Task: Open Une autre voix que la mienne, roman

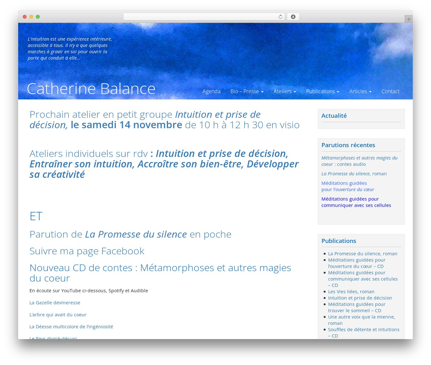Action: pos(361,320)
